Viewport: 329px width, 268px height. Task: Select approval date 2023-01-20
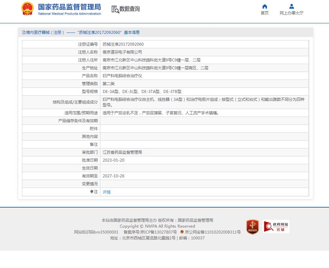click(113, 160)
